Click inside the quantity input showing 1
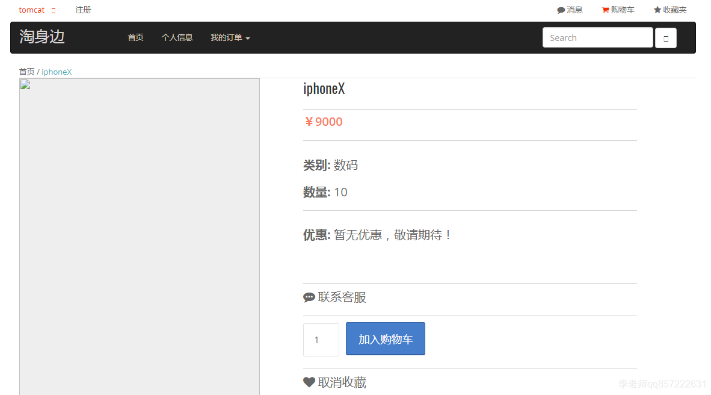Viewport: 711px width, 395px height. pyautogui.click(x=321, y=339)
